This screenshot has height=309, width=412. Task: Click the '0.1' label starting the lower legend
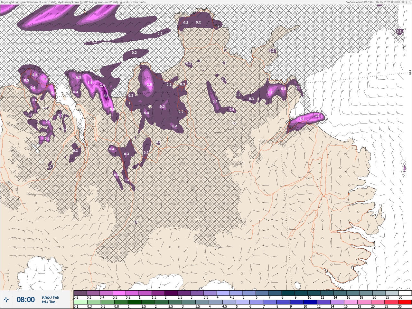76,306
